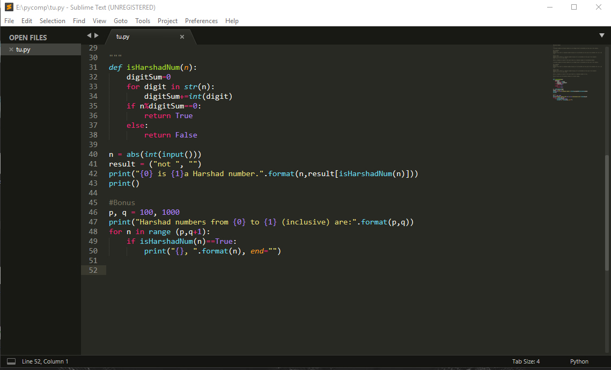Screen dimensions: 611x370
Task: Open the Tools menu
Action: pos(143,20)
